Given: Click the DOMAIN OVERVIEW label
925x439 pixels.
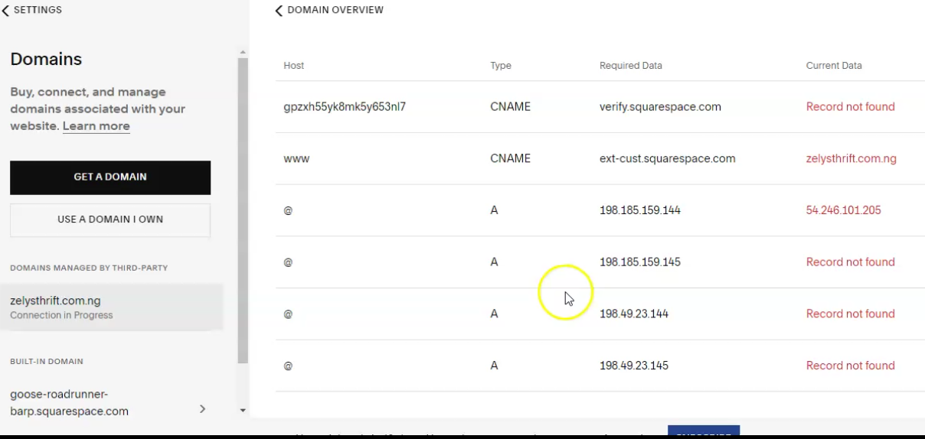Looking at the screenshot, I should click(x=335, y=11).
